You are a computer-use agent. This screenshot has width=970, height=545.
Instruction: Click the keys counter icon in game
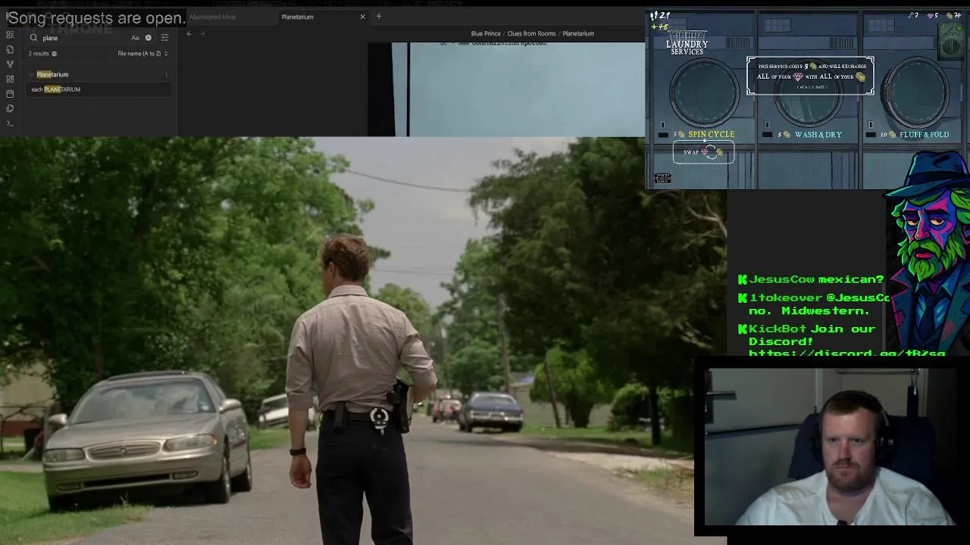click(x=913, y=15)
